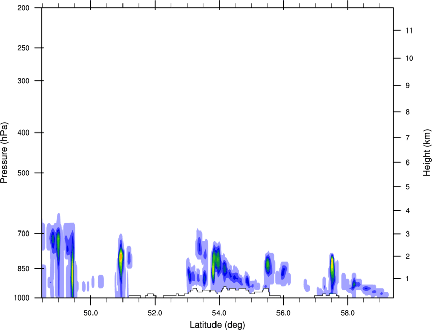Click the 5 km height label
The height and width of the screenshot is (330, 432).
coord(408,187)
